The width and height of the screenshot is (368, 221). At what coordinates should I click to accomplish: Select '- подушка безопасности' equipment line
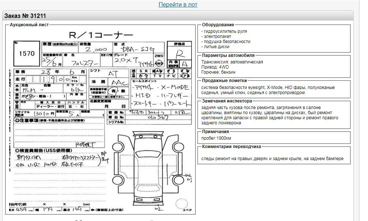tap(226, 42)
